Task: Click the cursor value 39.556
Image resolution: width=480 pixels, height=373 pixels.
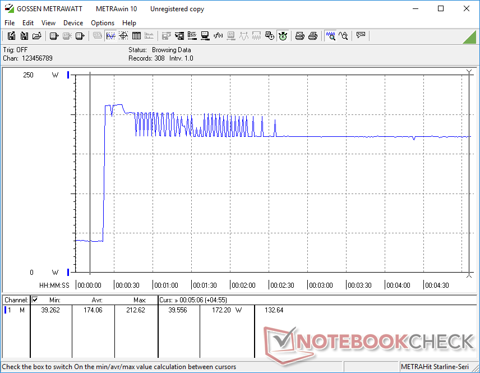Action: tap(178, 310)
